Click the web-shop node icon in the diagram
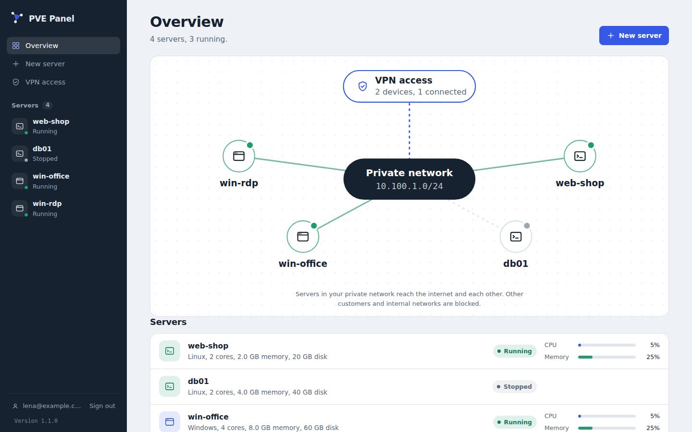This screenshot has width=692, height=432. tap(580, 156)
